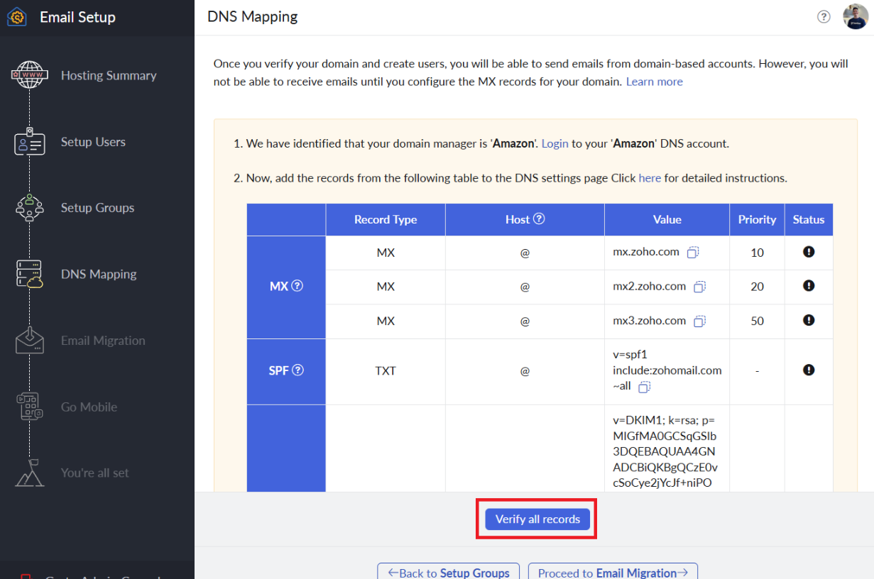Click the Record Type column header
This screenshot has height=579, width=874.
386,219
